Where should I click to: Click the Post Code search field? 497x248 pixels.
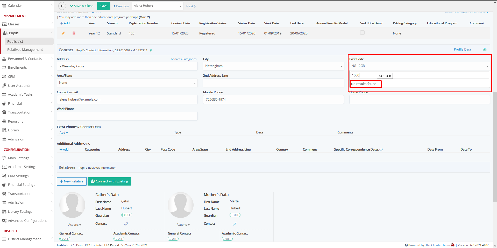[420, 75]
